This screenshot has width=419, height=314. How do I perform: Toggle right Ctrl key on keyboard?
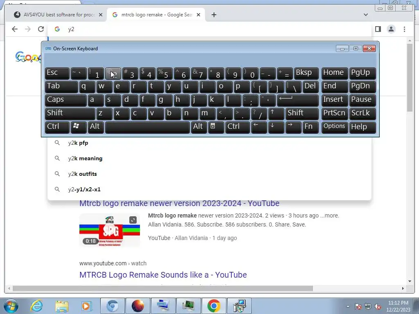coord(238,127)
